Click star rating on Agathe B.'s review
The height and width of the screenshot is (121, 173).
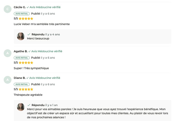26,63
